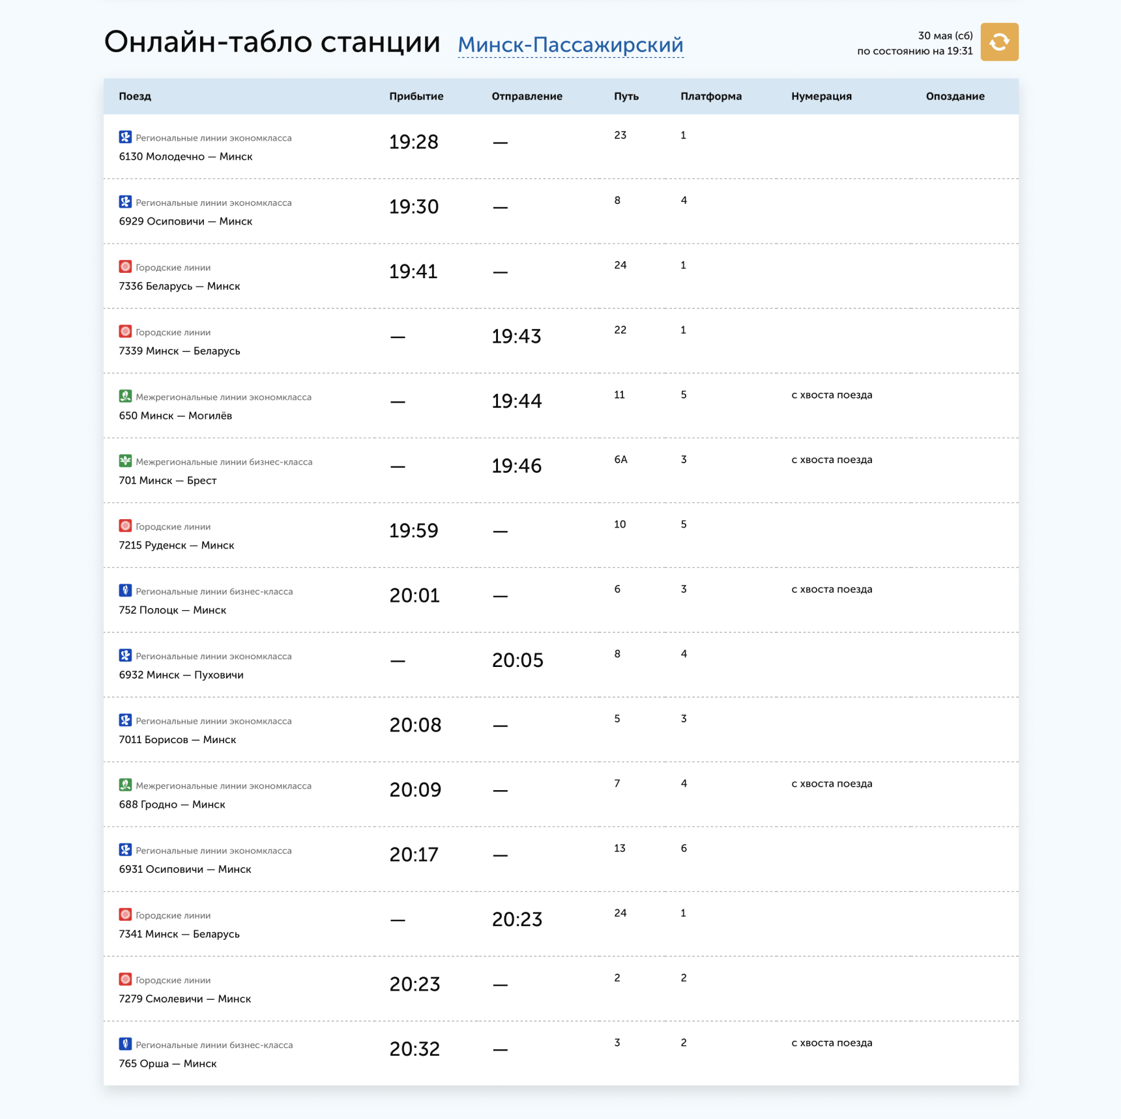The image size is (1121, 1119).
Task: Select train 7011 Борисов — Минск
Action: click(177, 740)
